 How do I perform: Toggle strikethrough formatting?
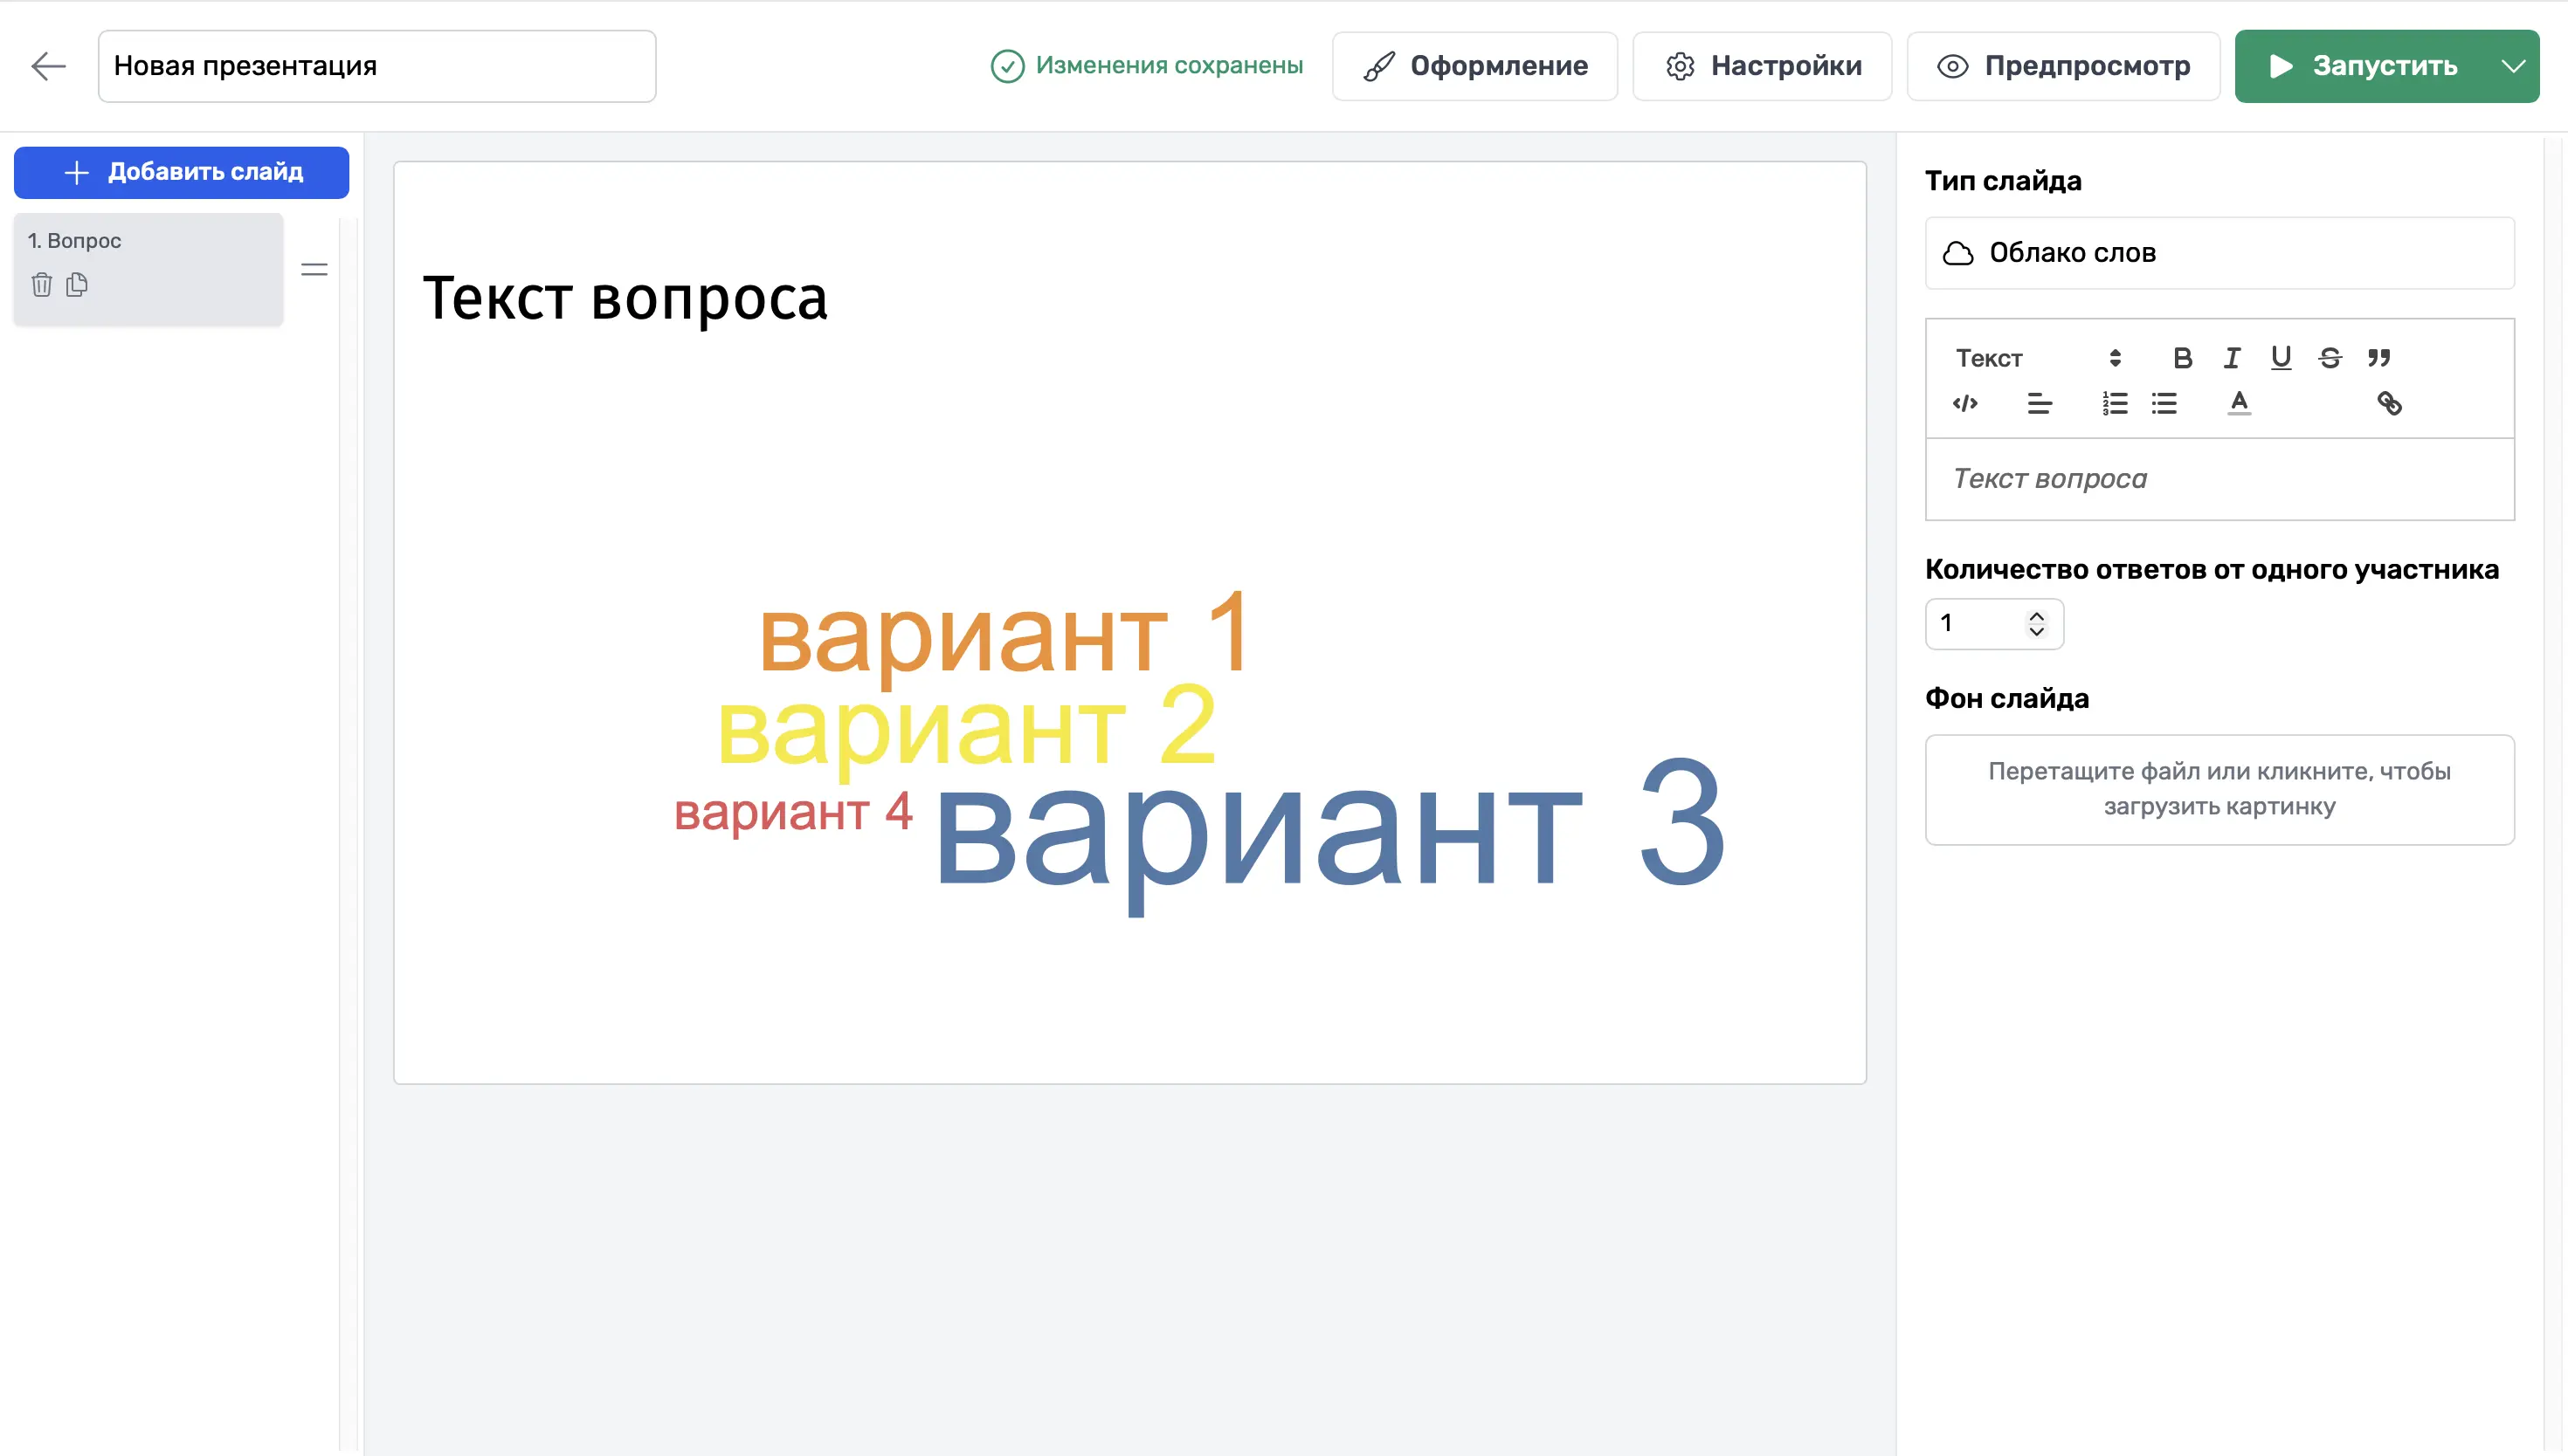2329,358
